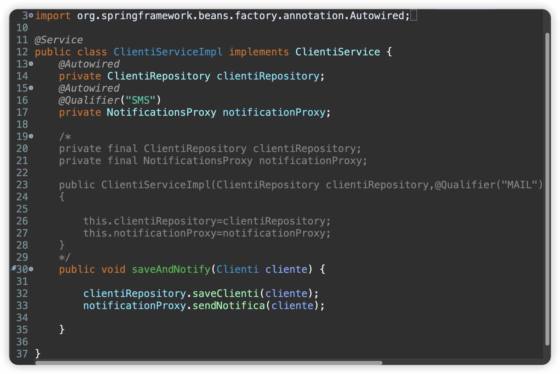Click the folded-imports box after Autowired;
This screenshot has width=560, height=374.
pos(414,15)
